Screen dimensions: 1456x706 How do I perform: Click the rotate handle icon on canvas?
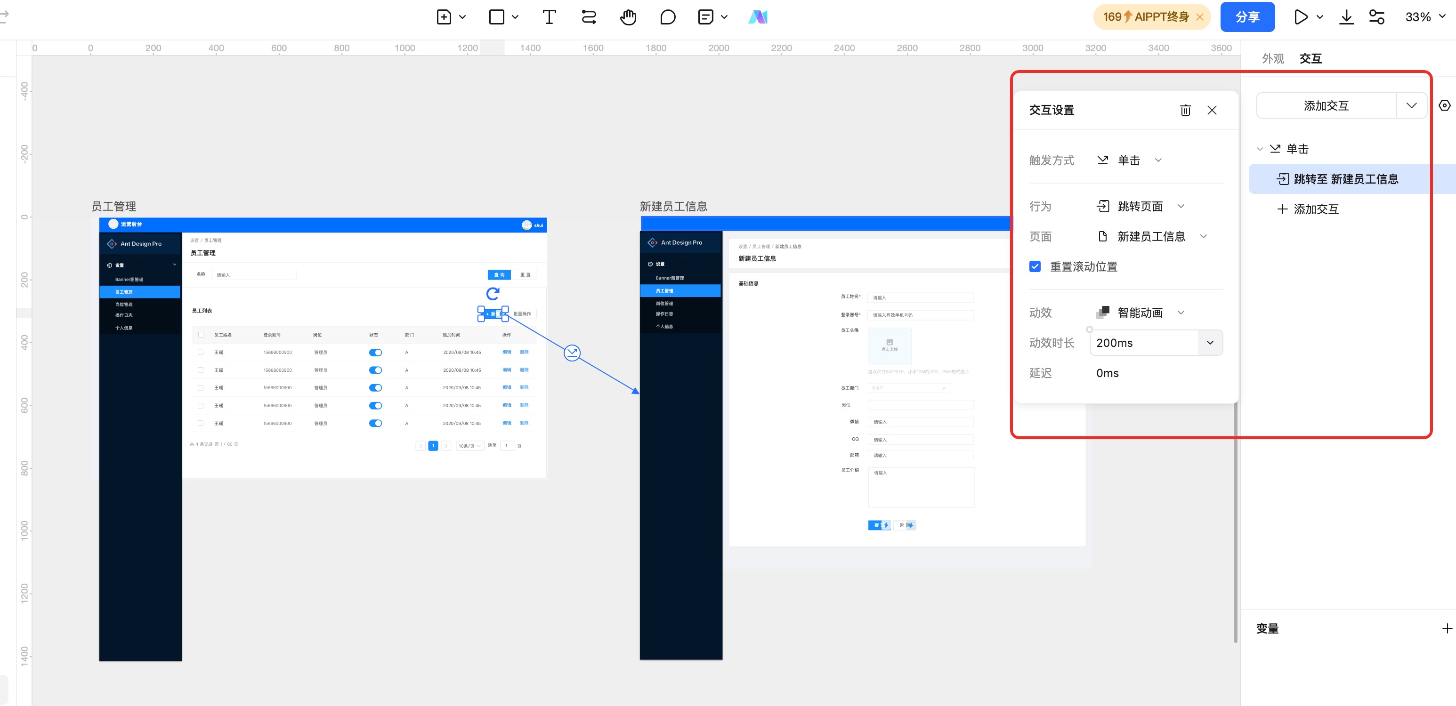493,293
